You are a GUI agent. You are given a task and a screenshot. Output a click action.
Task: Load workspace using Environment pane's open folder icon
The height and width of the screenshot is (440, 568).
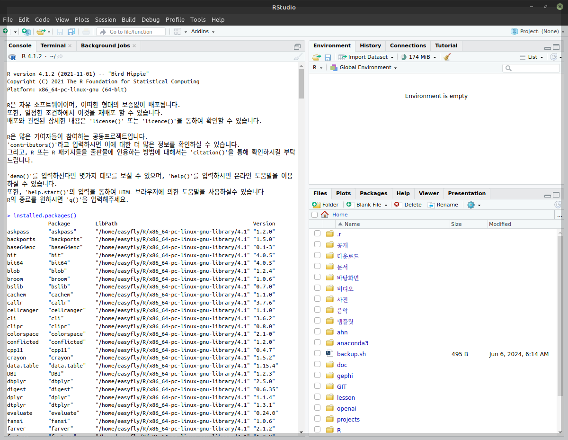tap(316, 57)
